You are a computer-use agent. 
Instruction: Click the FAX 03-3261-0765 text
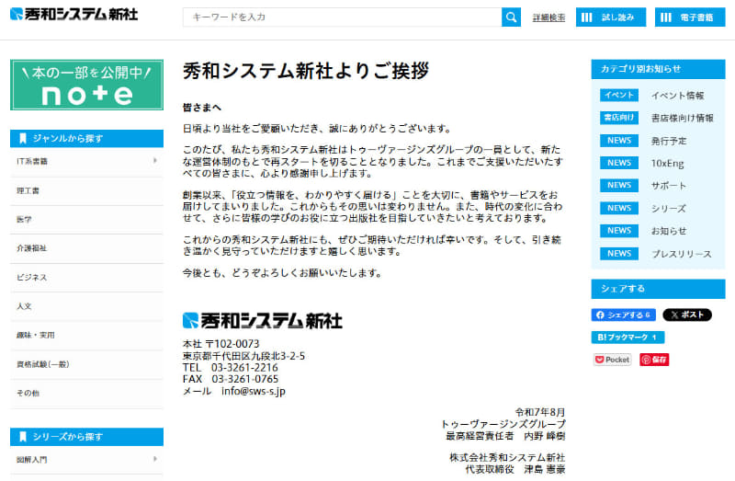point(231,379)
